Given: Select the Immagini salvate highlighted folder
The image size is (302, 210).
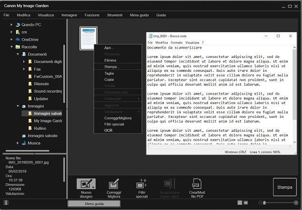Looking at the screenshot, I should point(42,113).
